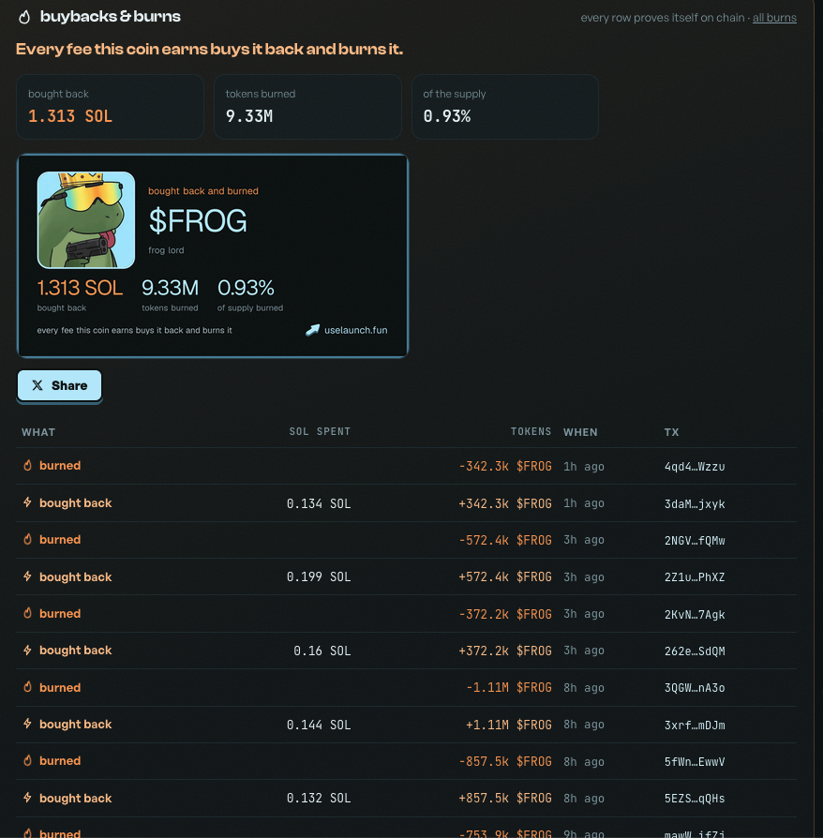Click the tokens burned 9.33M stat card

pyautogui.click(x=307, y=107)
